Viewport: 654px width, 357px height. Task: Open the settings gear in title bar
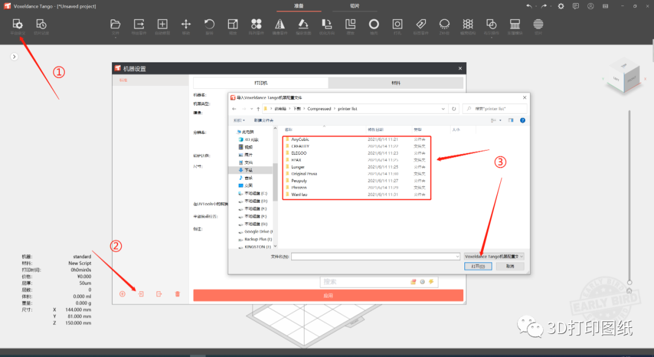click(561, 6)
